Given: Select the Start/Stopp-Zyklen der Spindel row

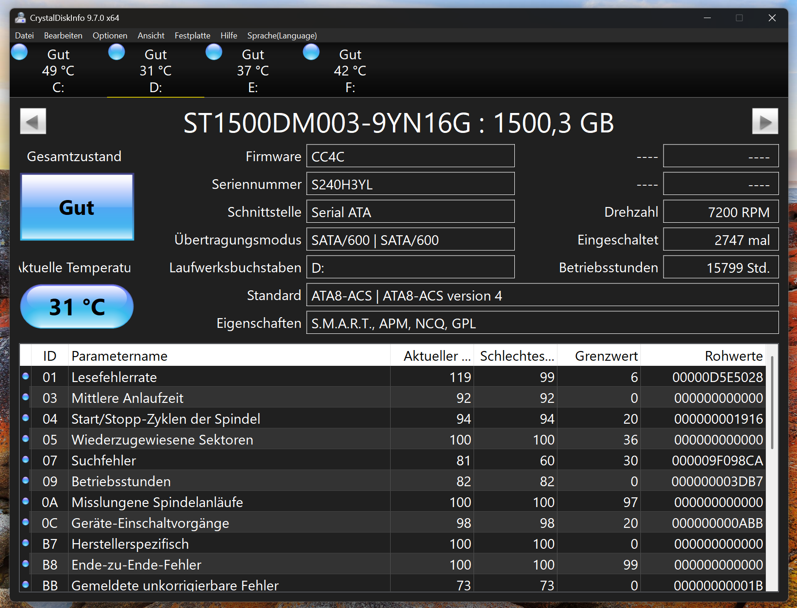Looking at the screenshot, I should (166, 419).
